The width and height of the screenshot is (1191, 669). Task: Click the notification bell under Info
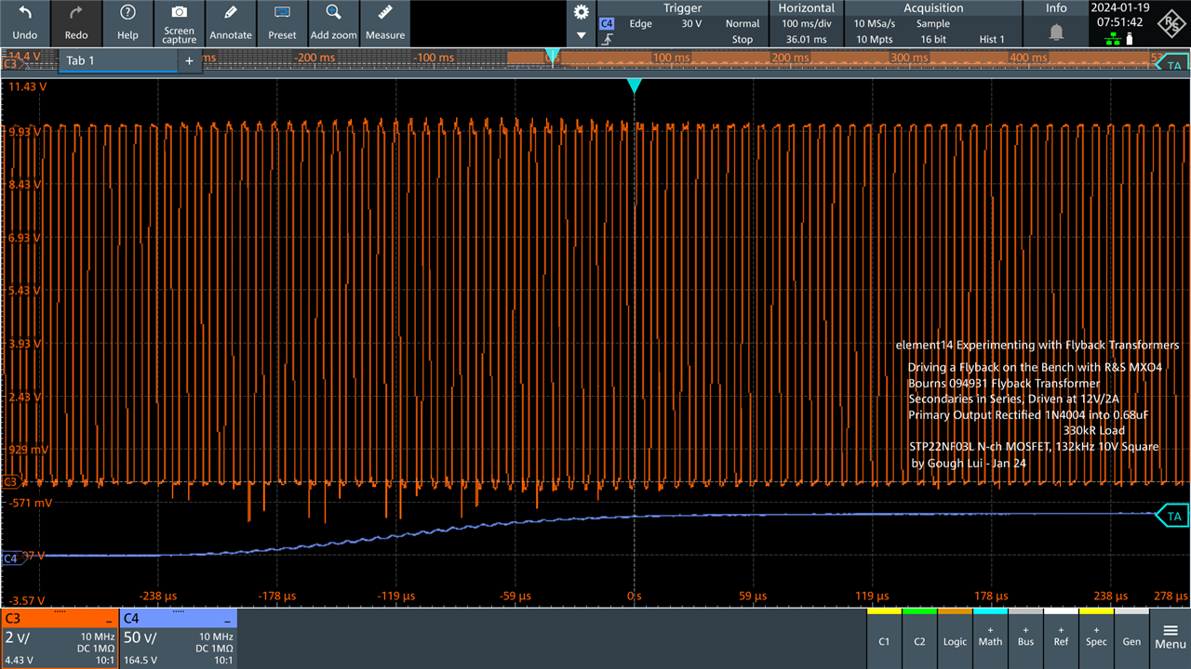click(x=1056, y=33)
